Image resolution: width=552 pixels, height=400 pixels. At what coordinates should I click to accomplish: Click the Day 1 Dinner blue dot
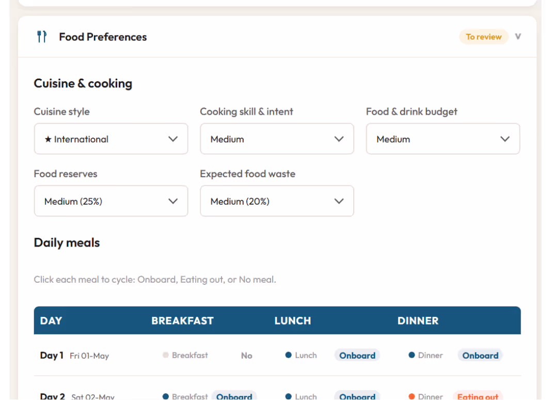click(412, 355)
